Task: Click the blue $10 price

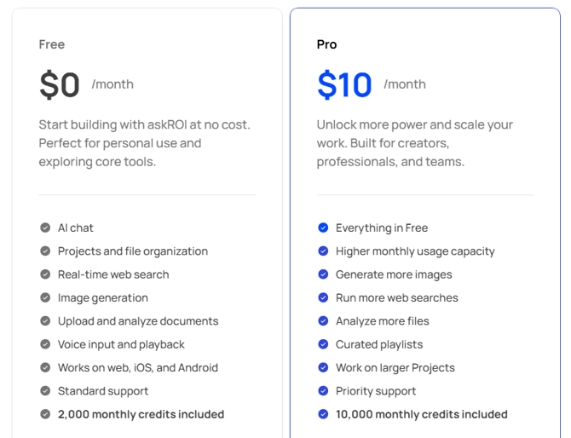Action: pyautogui.click(x=344, y=84)
